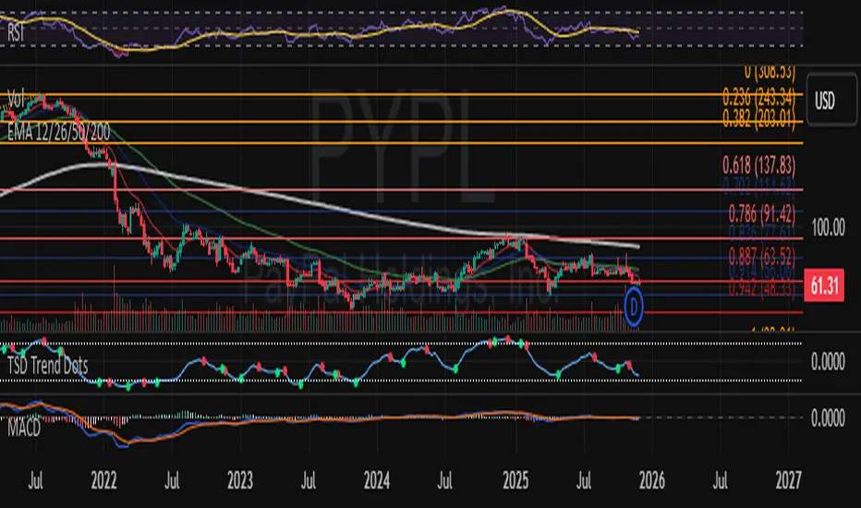Select the TSD Trend Dots indicator label

click(48, 365)
